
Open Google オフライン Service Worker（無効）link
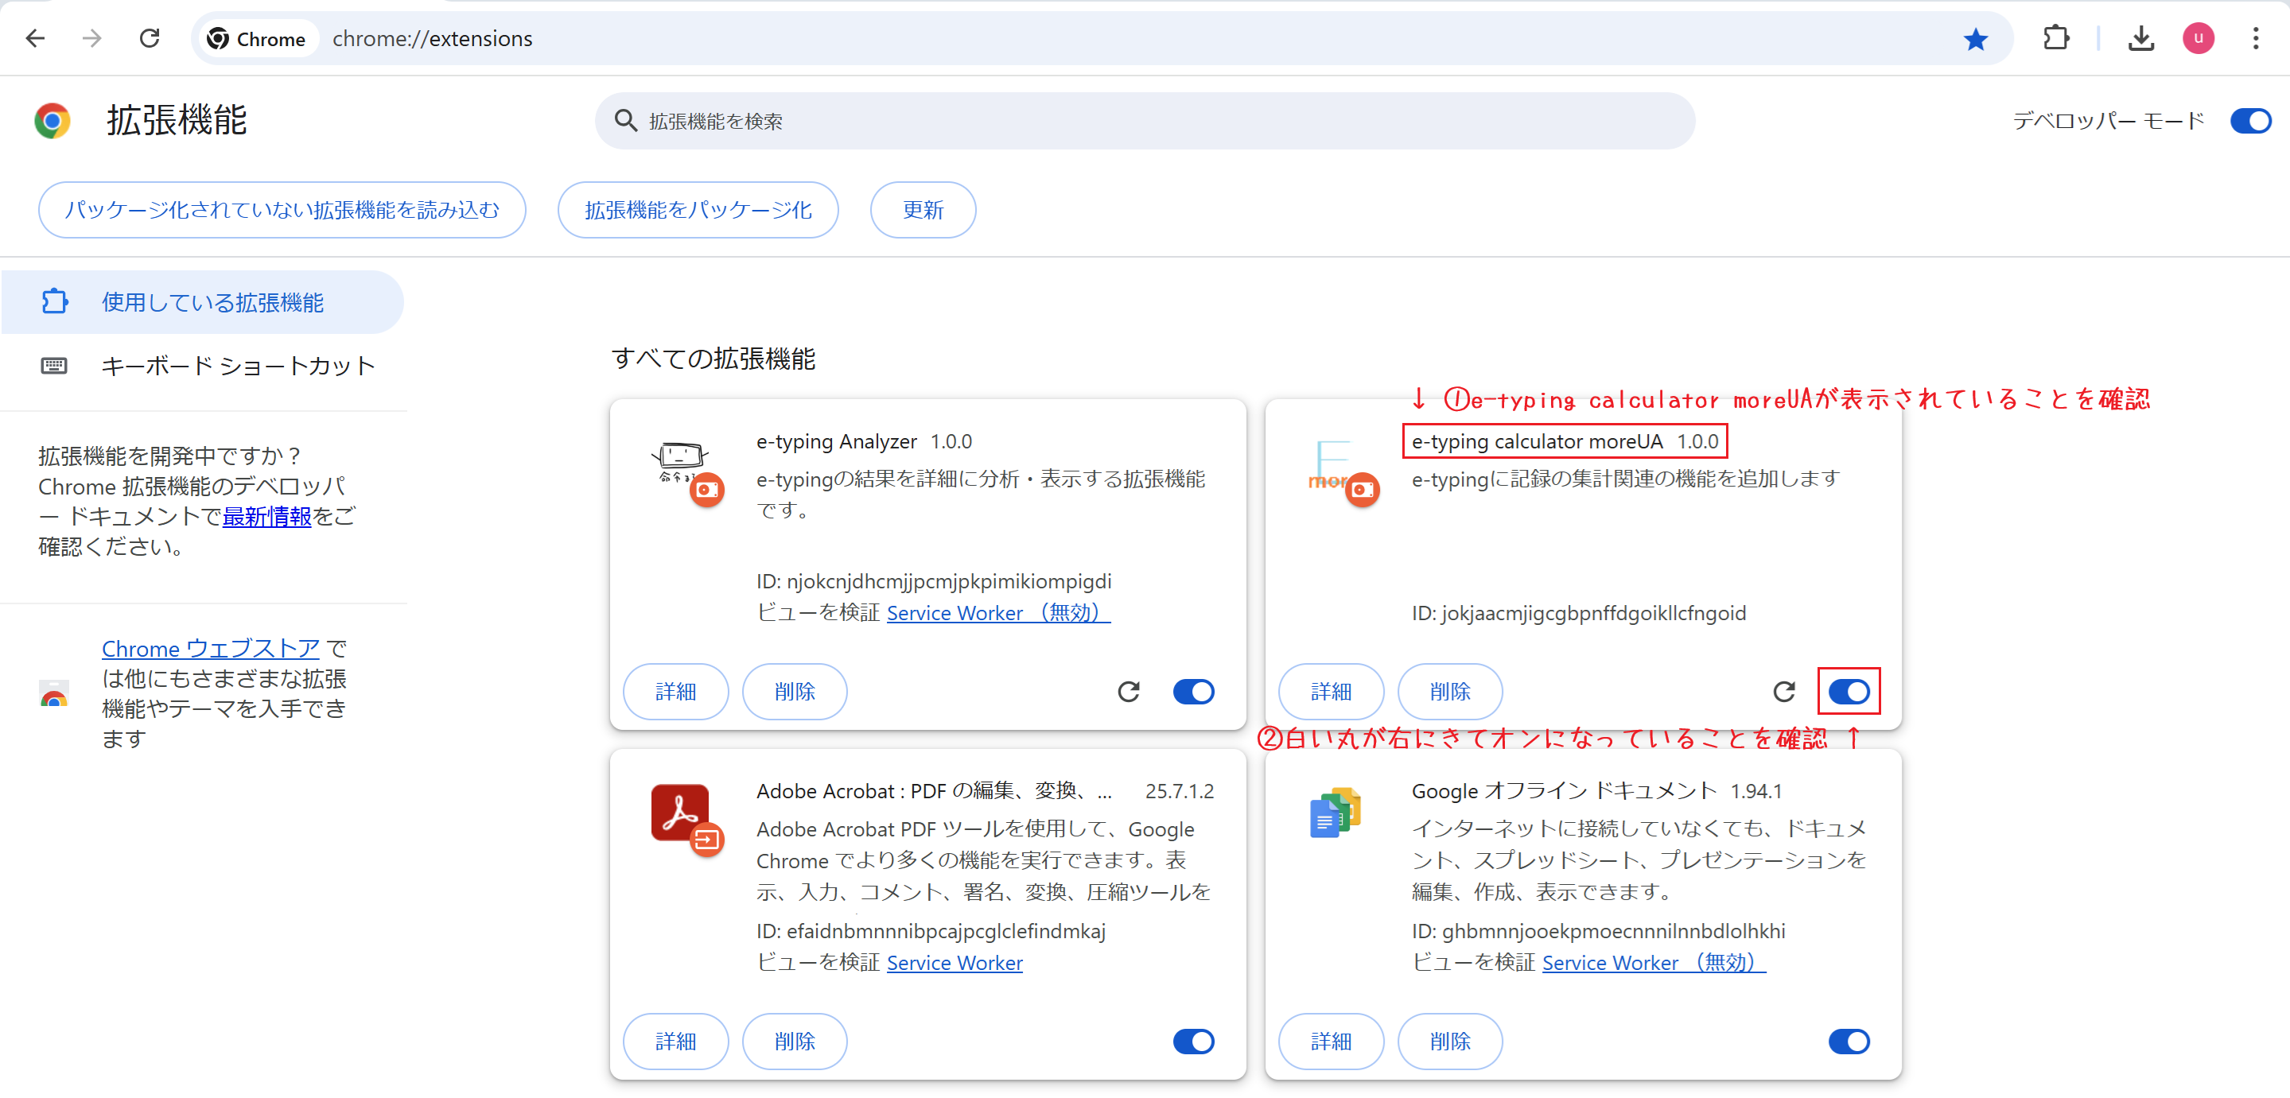pos(1654,962)
